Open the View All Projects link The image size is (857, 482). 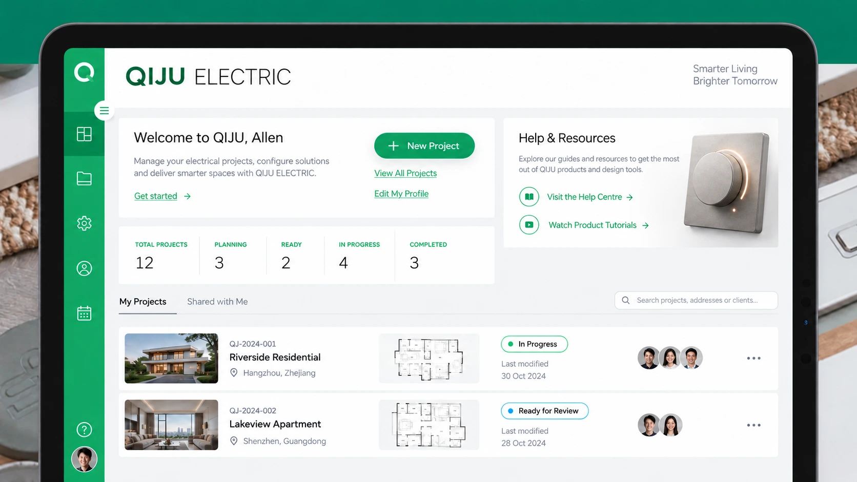pos(405,173)
